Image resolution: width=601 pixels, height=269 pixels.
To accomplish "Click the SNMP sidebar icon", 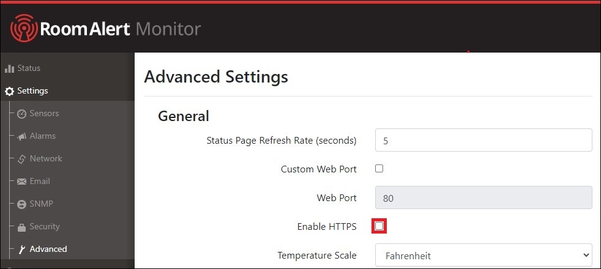I will [x=21, y=204].
